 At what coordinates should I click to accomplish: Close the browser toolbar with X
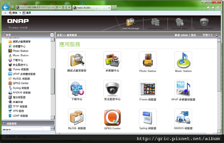5,13
